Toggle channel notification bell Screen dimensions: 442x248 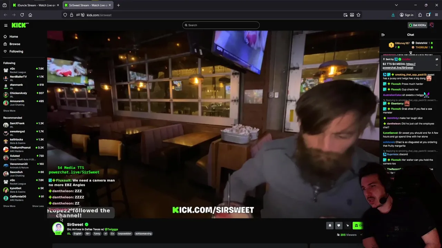330,226
